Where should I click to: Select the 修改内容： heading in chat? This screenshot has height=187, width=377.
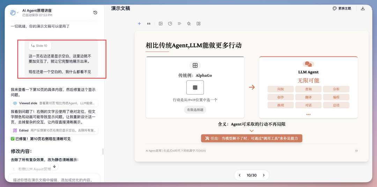[x=21, y=151]
